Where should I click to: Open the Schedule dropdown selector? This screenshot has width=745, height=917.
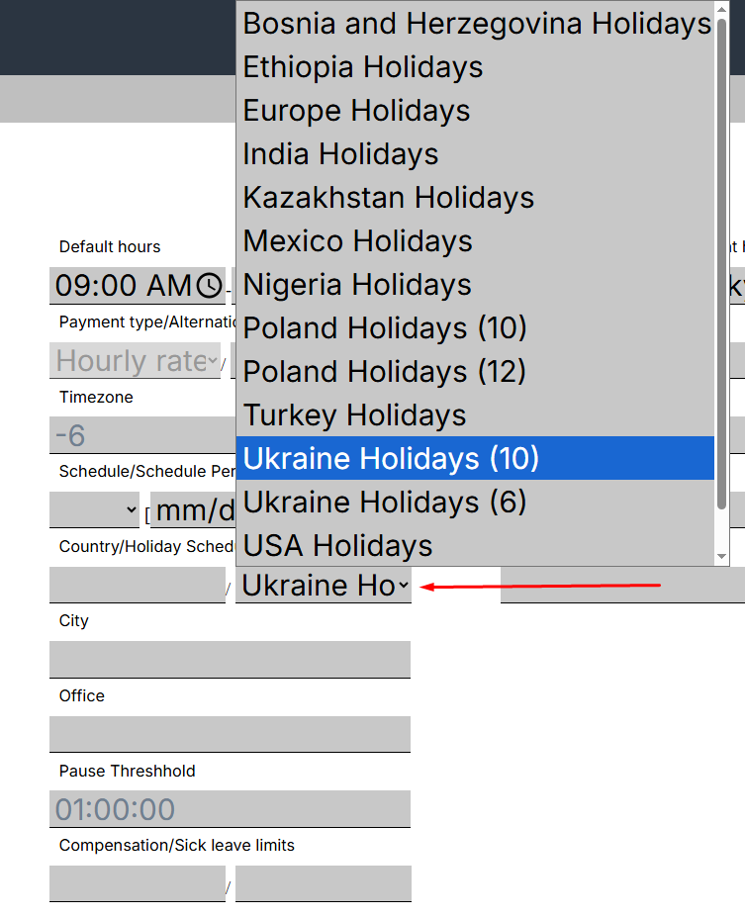[x=95, y=510]
